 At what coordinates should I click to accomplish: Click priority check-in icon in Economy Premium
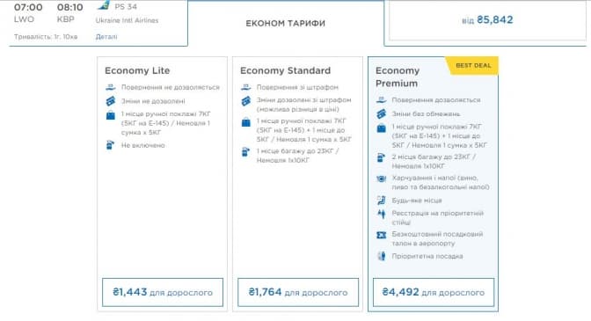coord(381,214)
